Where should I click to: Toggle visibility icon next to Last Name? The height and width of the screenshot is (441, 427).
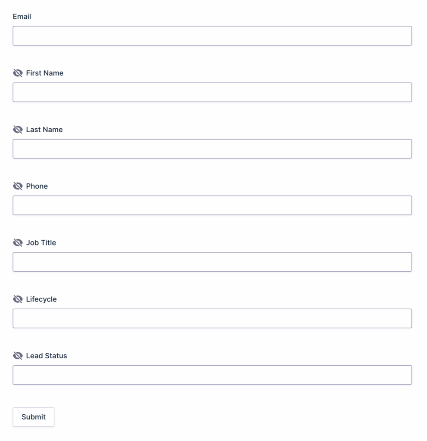point(18,129)
